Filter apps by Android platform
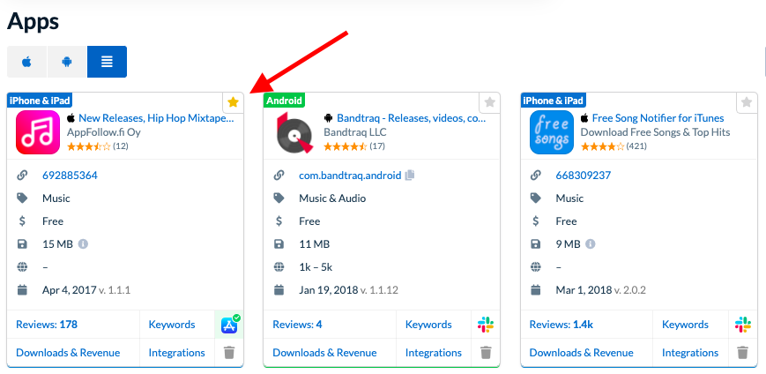Image resolution: width=766 pixels, height=374 pixels. tap(67, 62)
